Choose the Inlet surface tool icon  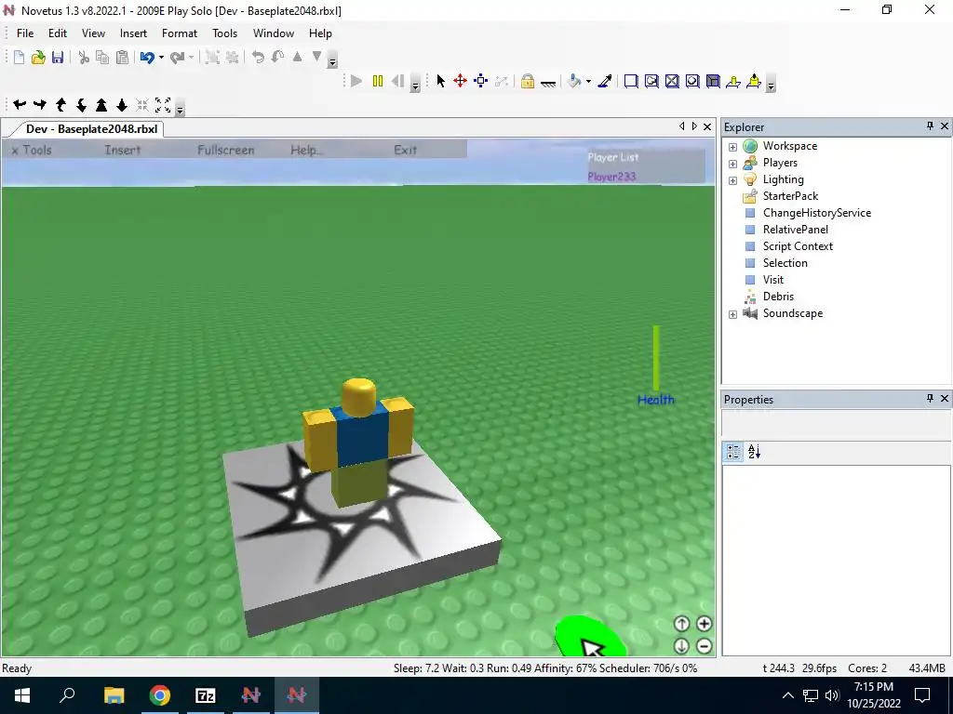713,81
